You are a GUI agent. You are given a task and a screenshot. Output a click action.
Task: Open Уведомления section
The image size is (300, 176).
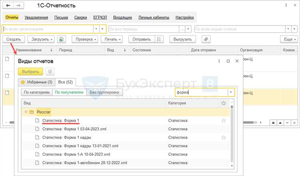(x=36, y=18)
